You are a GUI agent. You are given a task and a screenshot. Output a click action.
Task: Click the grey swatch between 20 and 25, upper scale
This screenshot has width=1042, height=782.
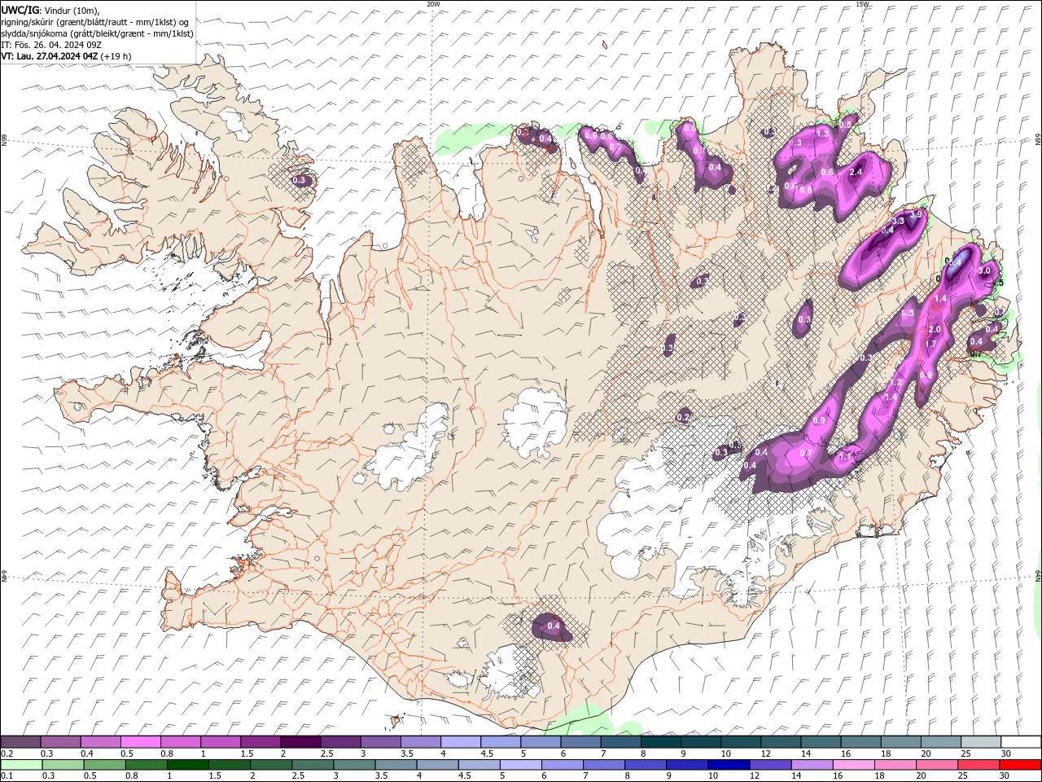(x=941, y=742)
